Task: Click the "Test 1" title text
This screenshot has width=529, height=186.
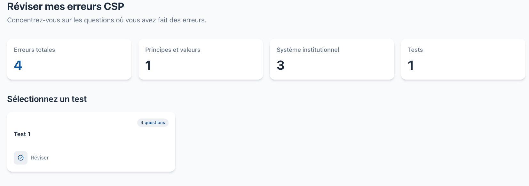Action: 22,134
